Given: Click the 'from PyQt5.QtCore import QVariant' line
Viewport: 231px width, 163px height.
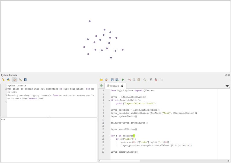Looking at the screenshot, I should coord(133,90).
